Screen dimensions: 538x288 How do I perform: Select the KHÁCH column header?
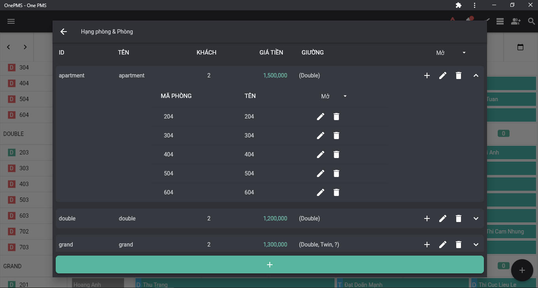207,53
